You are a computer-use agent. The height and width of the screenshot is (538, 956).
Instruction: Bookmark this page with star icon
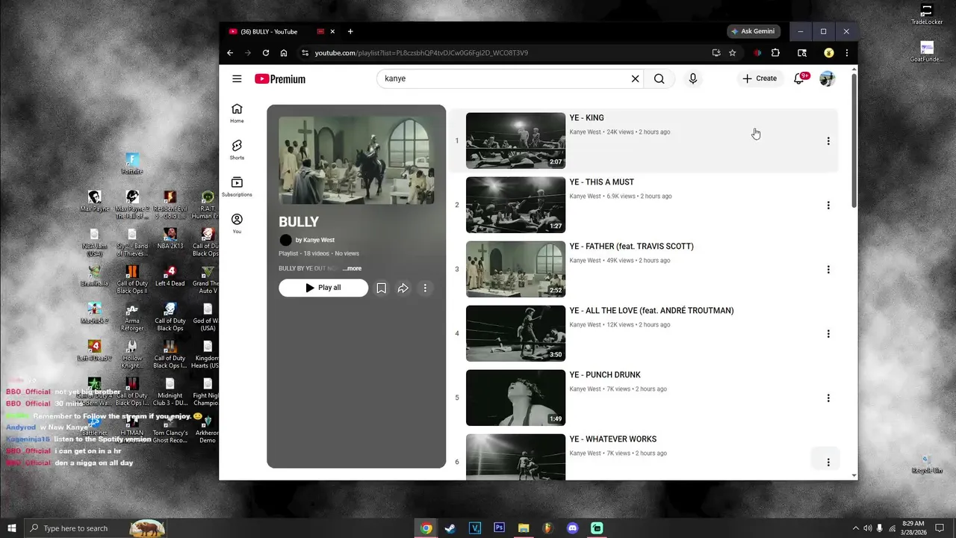click(x=733, y=53)
